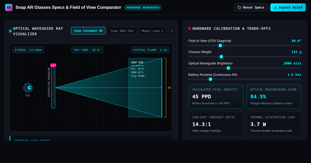This screenshot has height=163, width=311.
Task: Click the Hardware Calibration & Trade-offs heading
Action: [x=231, y=28]
